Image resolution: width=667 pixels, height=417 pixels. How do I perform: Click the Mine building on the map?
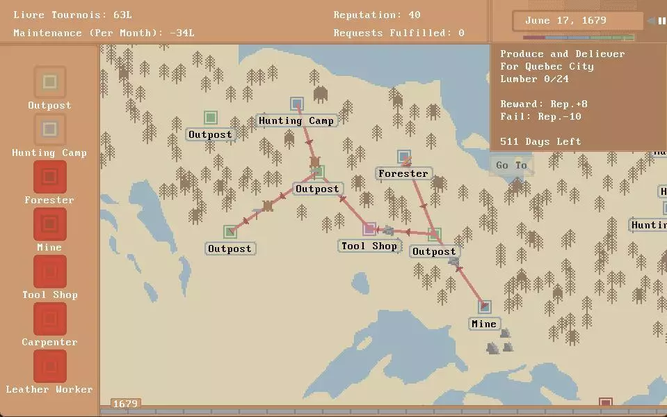pos(484,307)
